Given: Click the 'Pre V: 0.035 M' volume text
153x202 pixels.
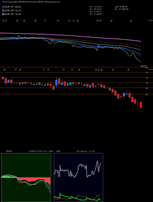Looking at the screenshot, I should point(121,9).
